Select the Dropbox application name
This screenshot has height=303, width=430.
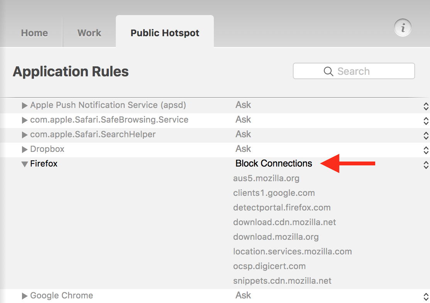[x=47, y=149]
